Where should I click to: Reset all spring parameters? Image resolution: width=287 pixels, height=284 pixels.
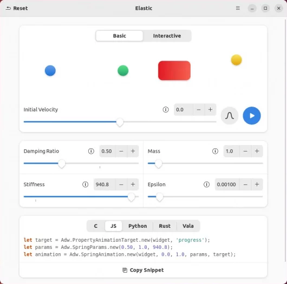point(17,8)
